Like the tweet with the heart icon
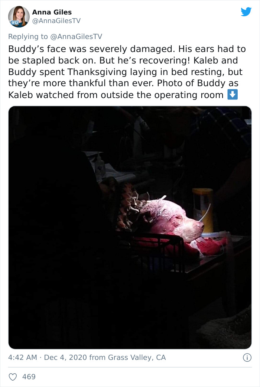This screenshot has width=260, height=387. [13, 377]
